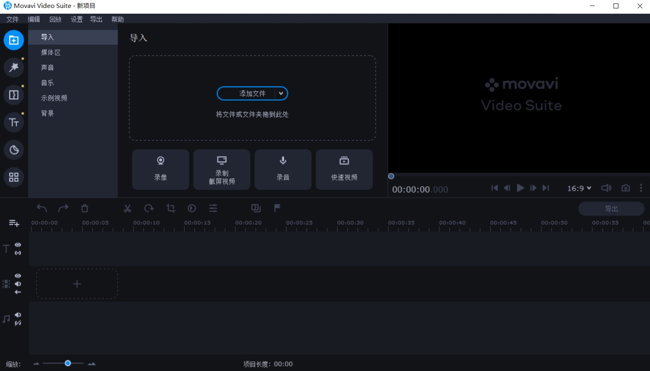Toggle link icon on audio track

[x=18, y=323]
